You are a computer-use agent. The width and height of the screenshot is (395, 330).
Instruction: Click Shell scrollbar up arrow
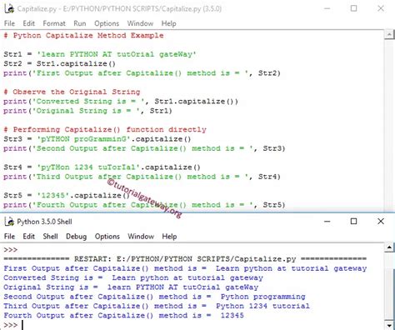(389, 247)
